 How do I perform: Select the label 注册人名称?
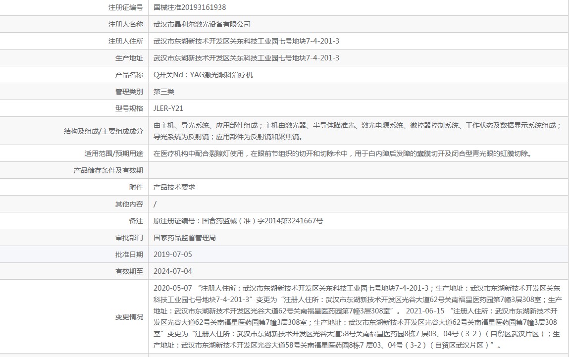click(x=125, y=24)
